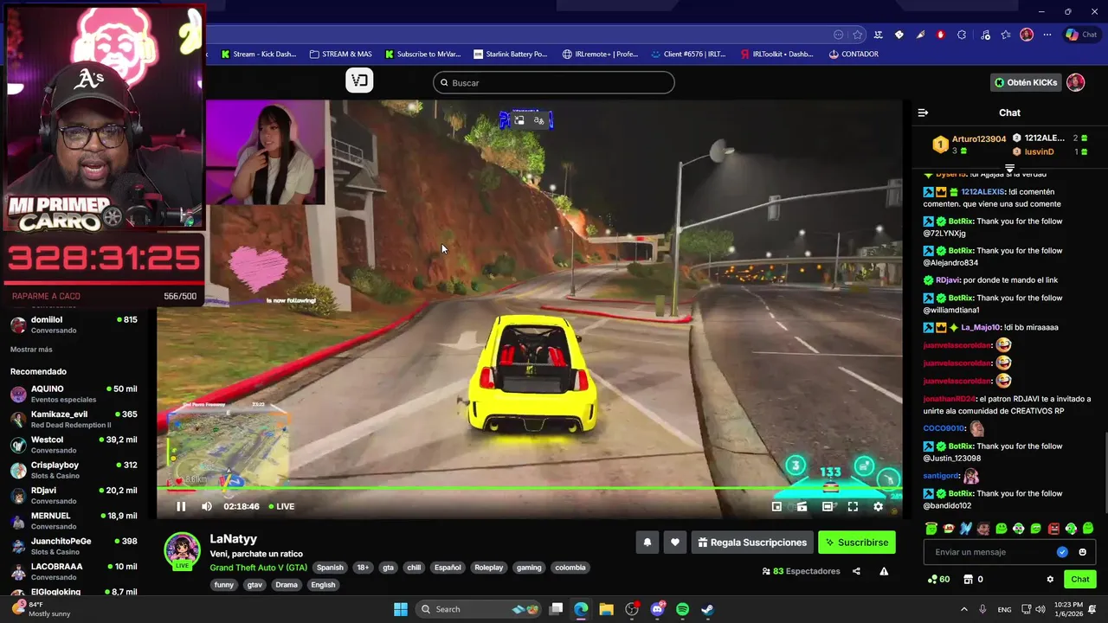
Task: Open Arturo123904 top gifter entry
Action: click(x=969, y=144)
